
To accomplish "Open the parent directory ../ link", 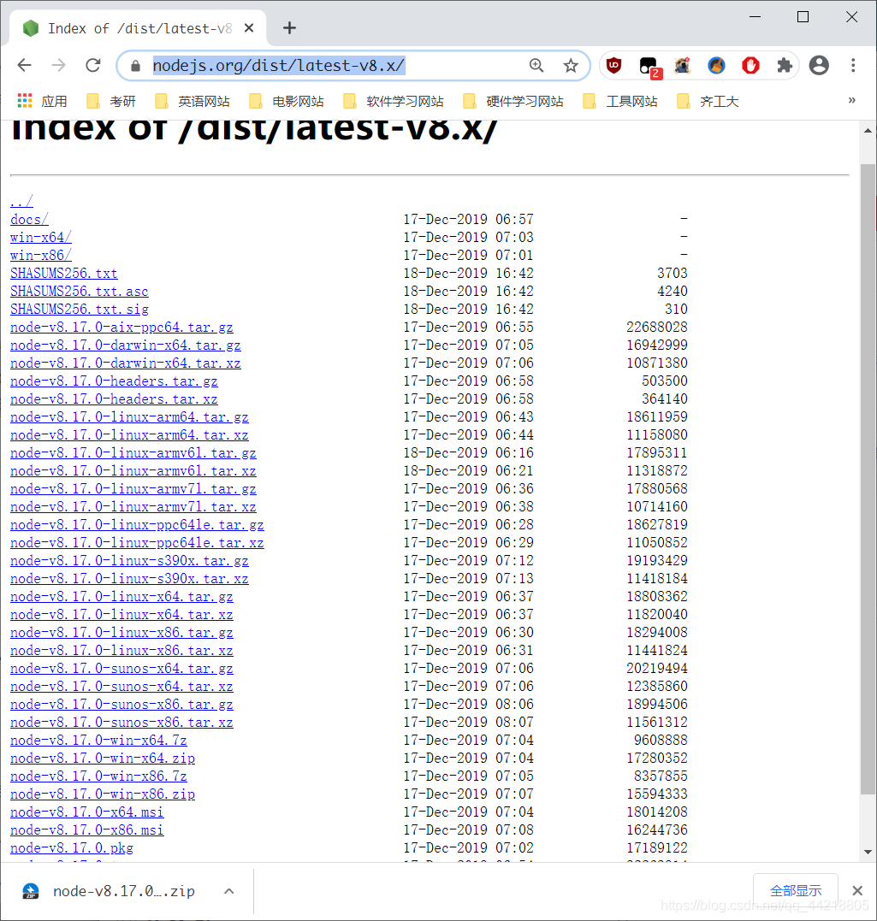I will [x=21, y=201].
